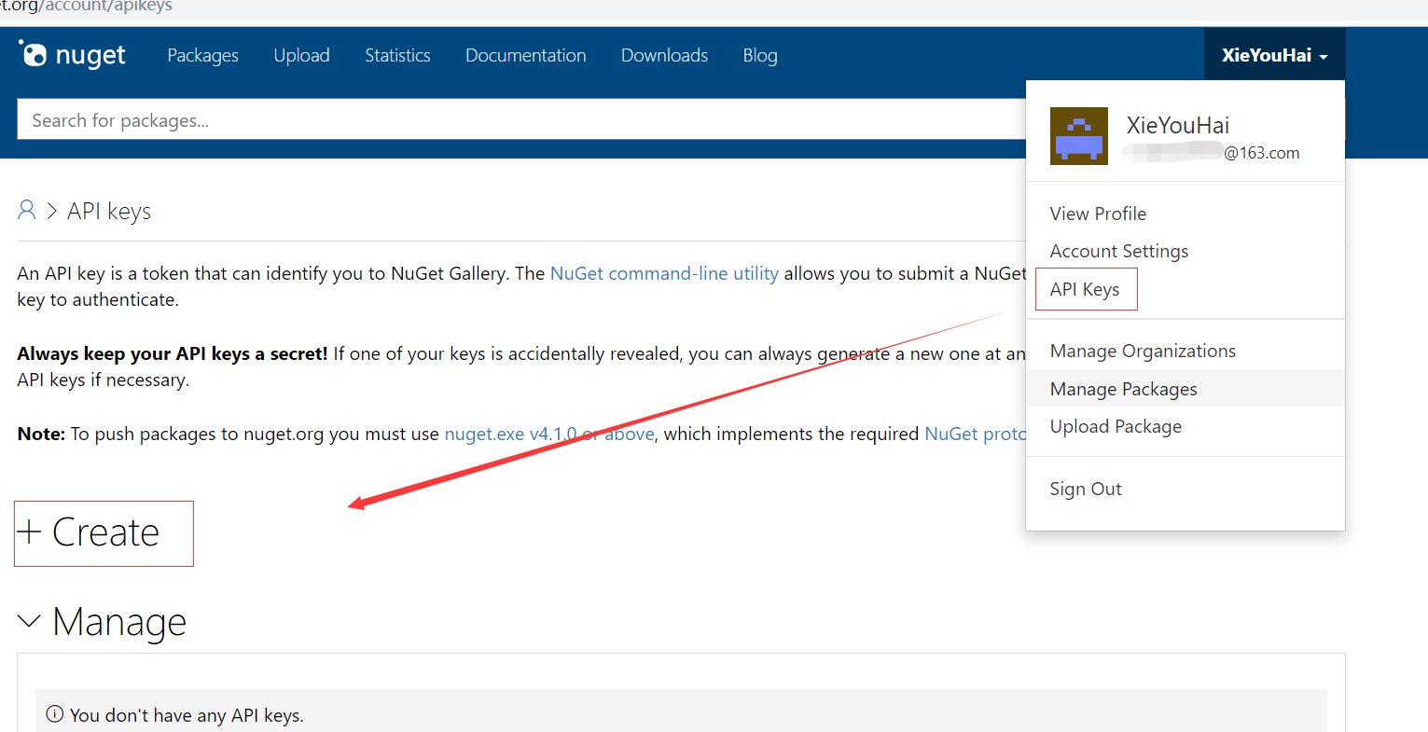The image size is (1428, 732).
Task: Click the XieYouHai avatar image
Action: point(1079,136)
